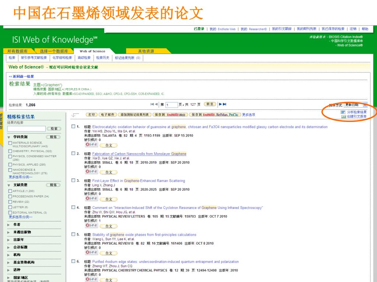Collapse the 文献类型 refine section
Screen dimensions: 377x282
coord(9,185)
